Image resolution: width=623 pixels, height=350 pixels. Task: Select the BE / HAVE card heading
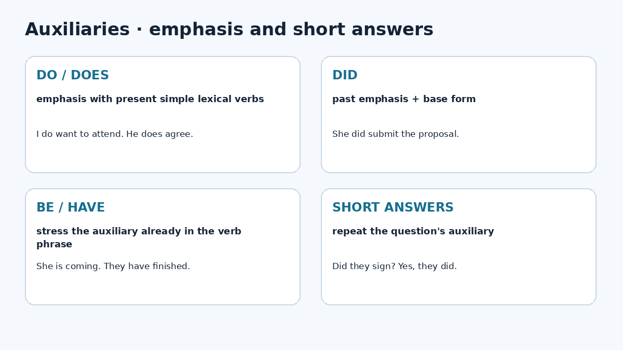(71, 208)
